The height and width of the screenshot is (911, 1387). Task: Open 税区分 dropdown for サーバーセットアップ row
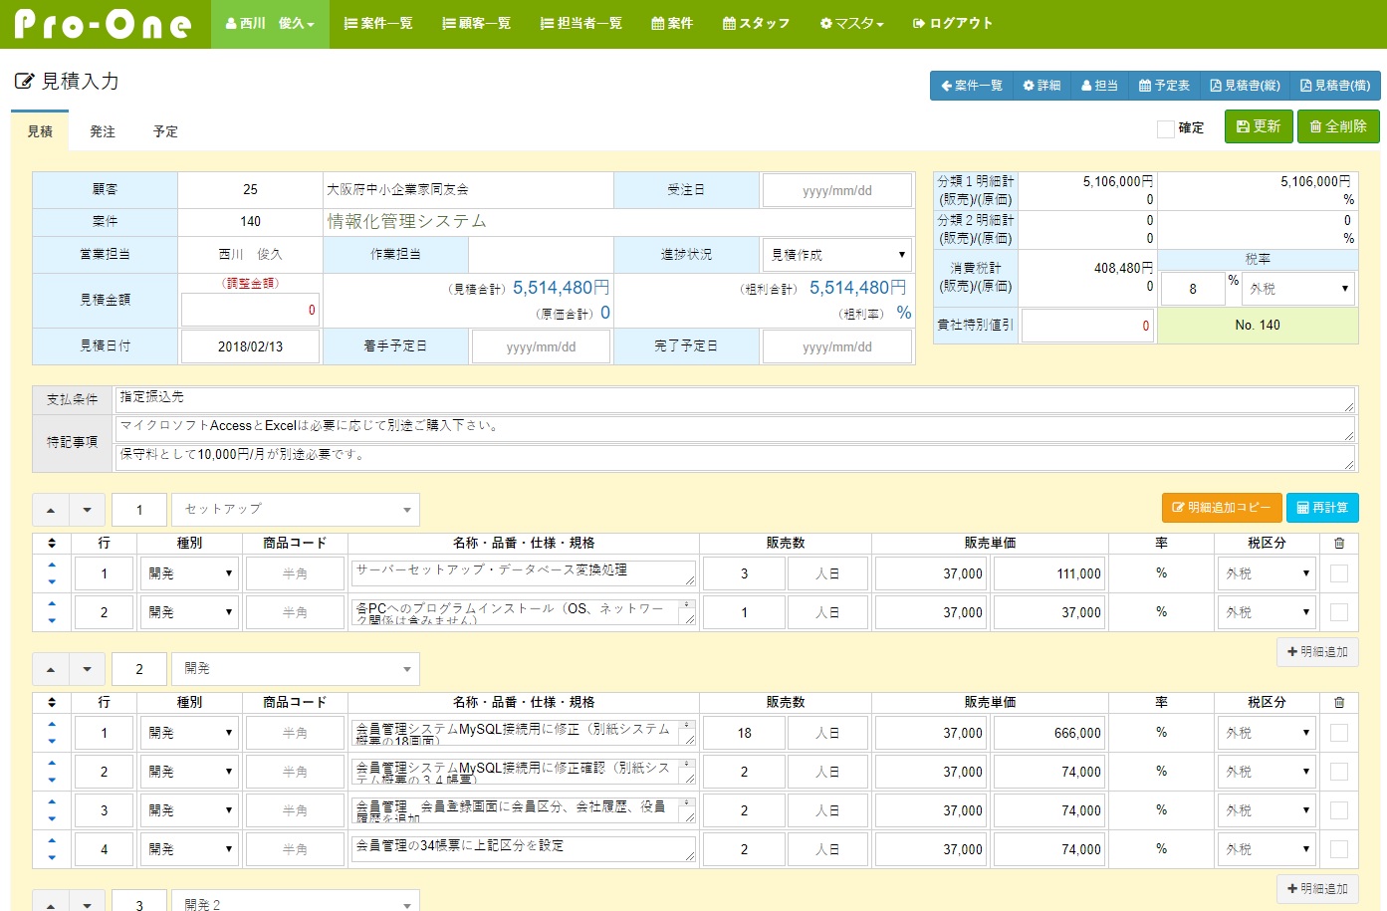tap(1267, 573)
